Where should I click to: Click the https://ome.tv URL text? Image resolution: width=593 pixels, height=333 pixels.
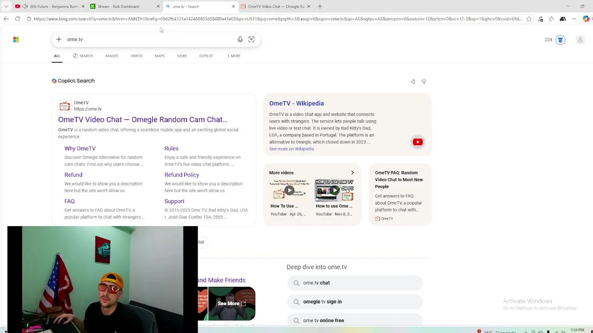point(88,109)
